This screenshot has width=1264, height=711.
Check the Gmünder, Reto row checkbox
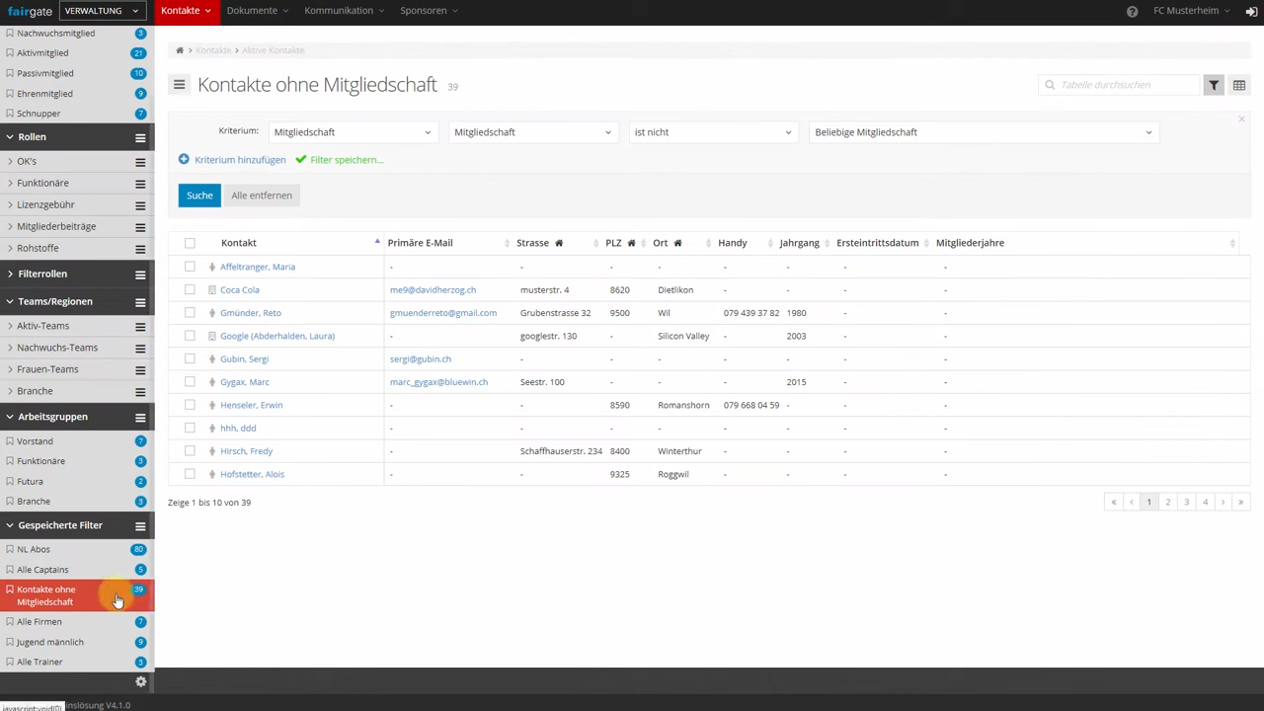coord(190,313)
